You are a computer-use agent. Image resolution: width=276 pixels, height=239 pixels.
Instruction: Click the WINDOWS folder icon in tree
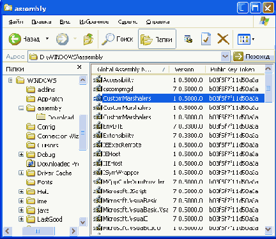click(20, 80)
